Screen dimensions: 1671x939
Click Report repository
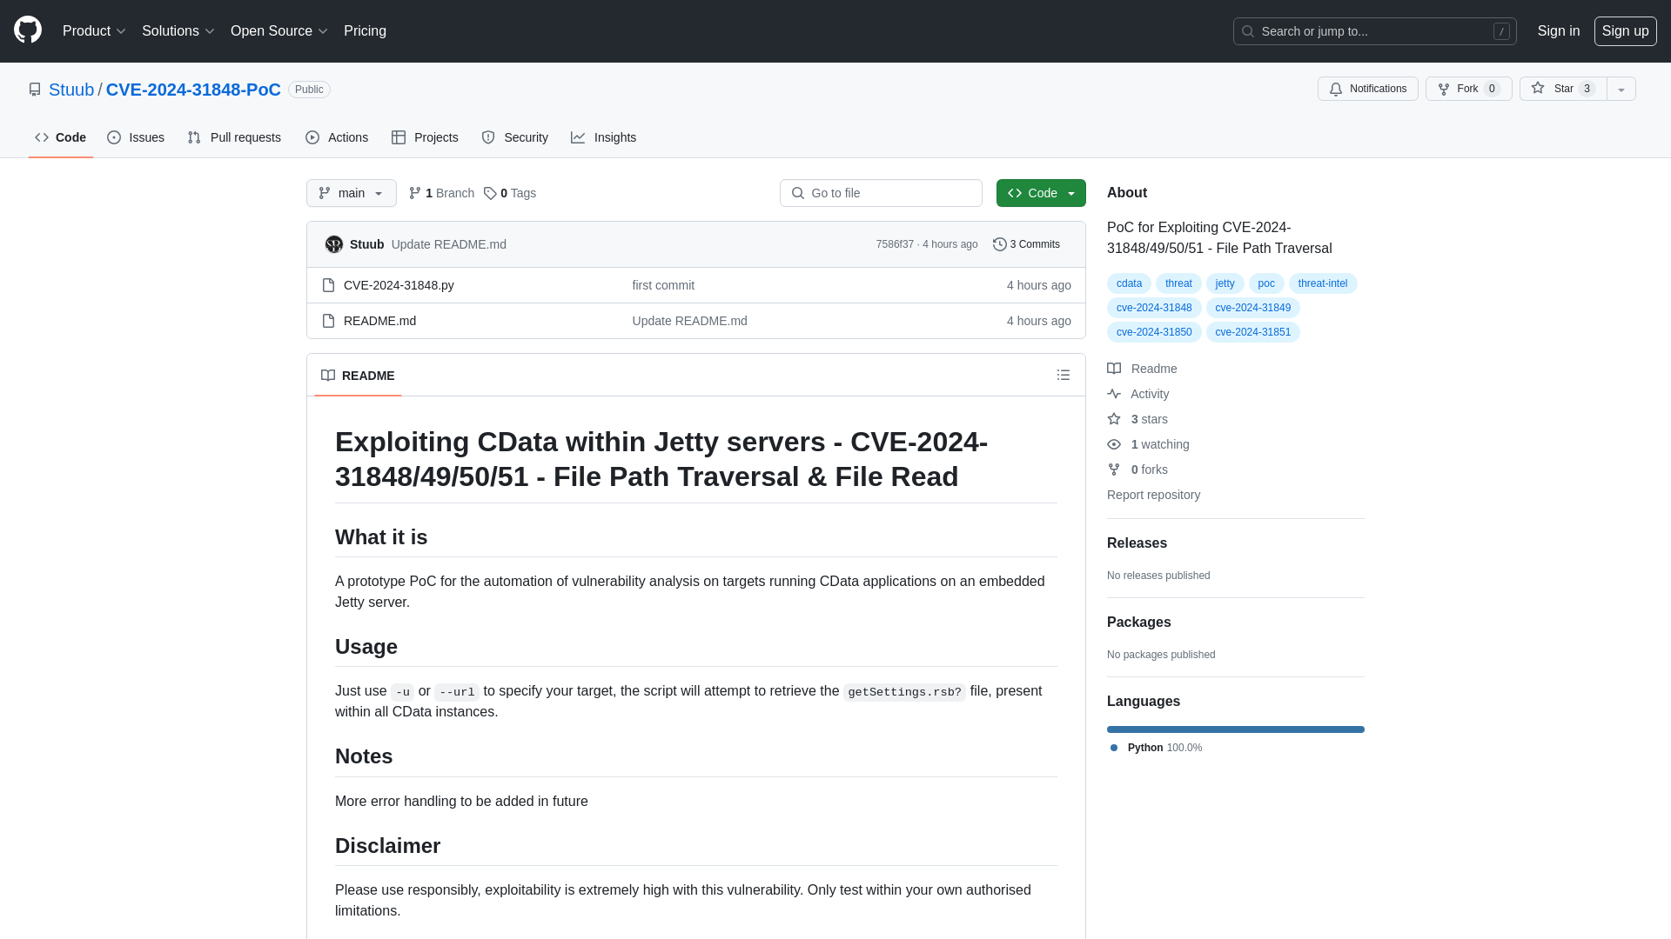1153,495
